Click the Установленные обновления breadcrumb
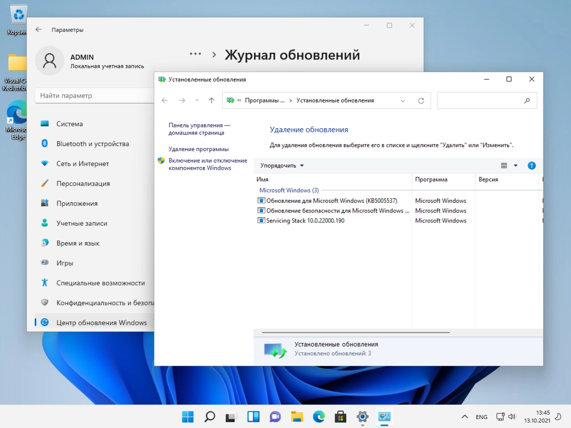The width and height of the screenshot is (571, 428). pos(335,101)
